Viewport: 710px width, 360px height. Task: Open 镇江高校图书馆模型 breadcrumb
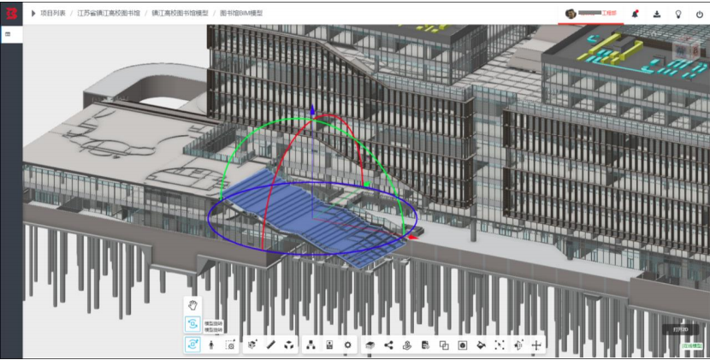pos(180,13)
